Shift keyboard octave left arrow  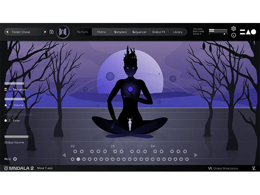[64, 155]
